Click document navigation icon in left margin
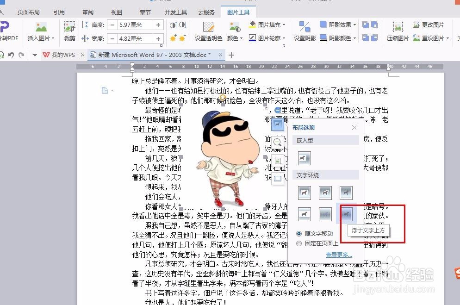This screenshot has width=460, height=305. coord(105,91)
